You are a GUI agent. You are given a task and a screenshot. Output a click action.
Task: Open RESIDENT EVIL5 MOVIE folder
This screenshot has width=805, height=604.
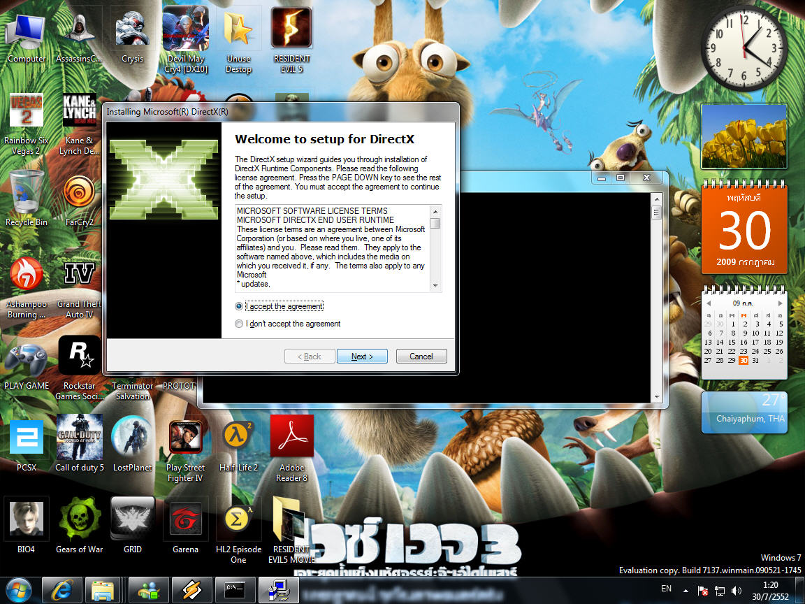click(291, 531)
